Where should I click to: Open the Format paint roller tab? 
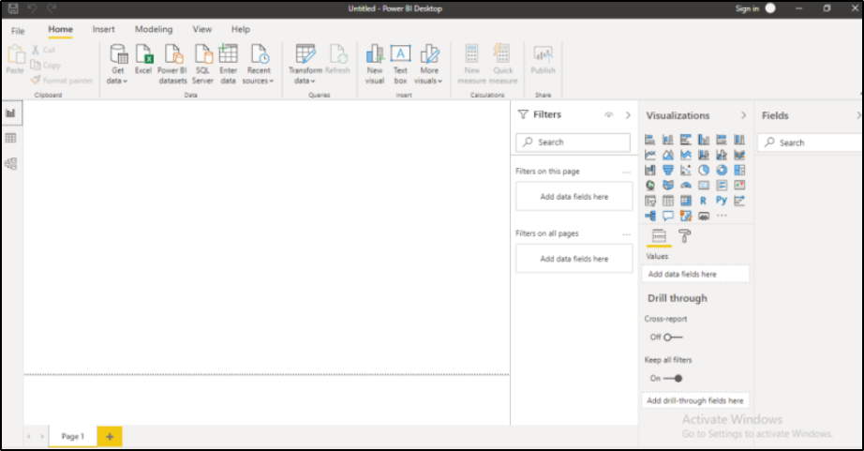(x=684, y=236)
